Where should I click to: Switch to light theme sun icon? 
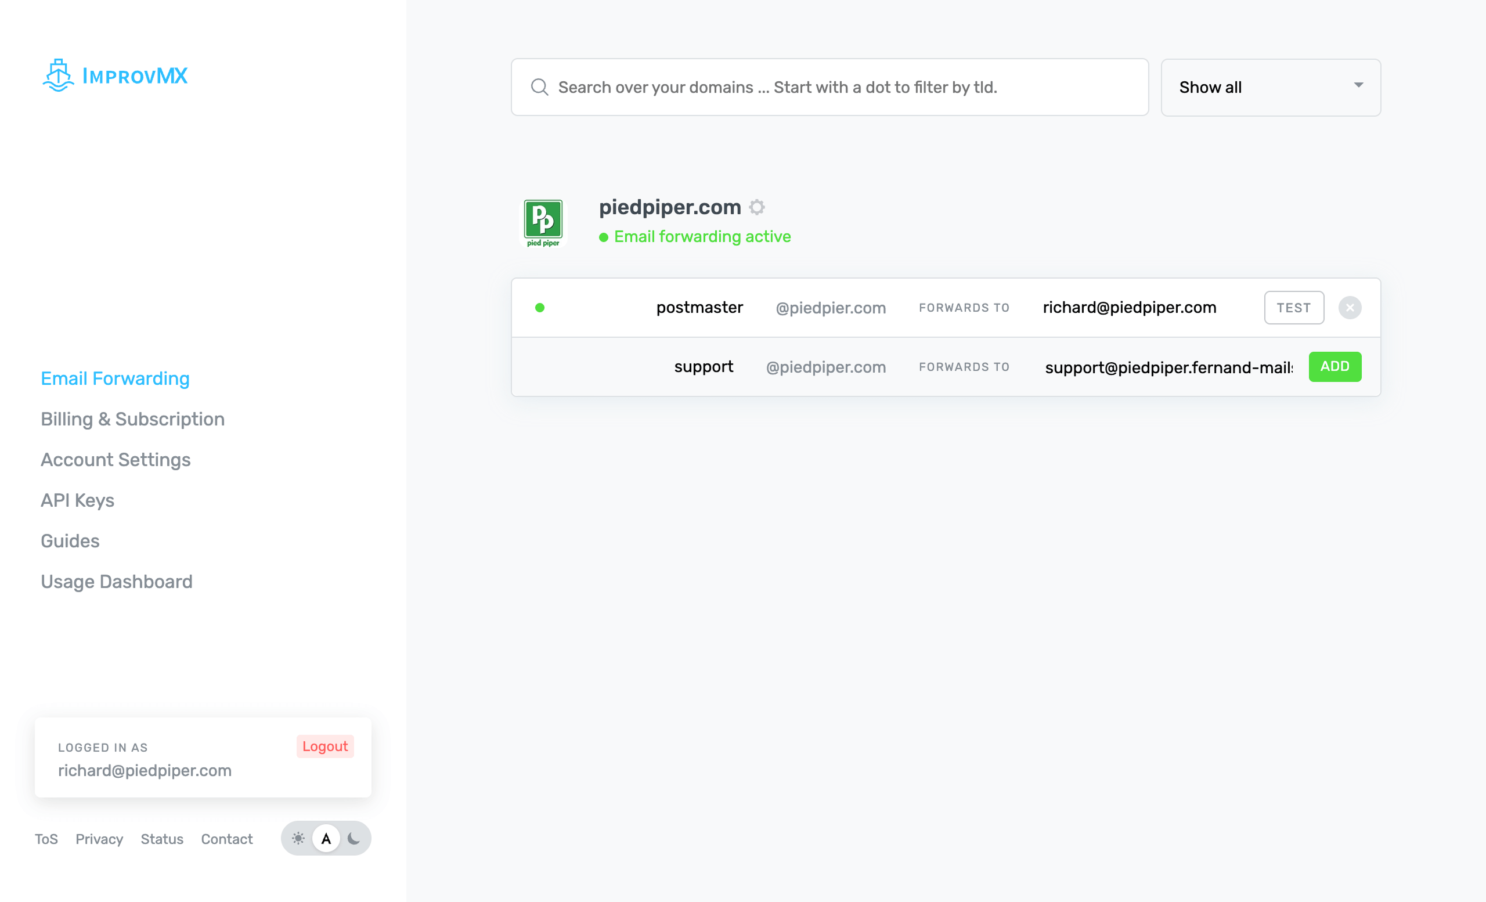coord(298,838)
